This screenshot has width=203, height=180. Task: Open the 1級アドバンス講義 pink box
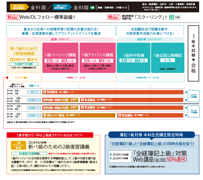tap(97, 58)
